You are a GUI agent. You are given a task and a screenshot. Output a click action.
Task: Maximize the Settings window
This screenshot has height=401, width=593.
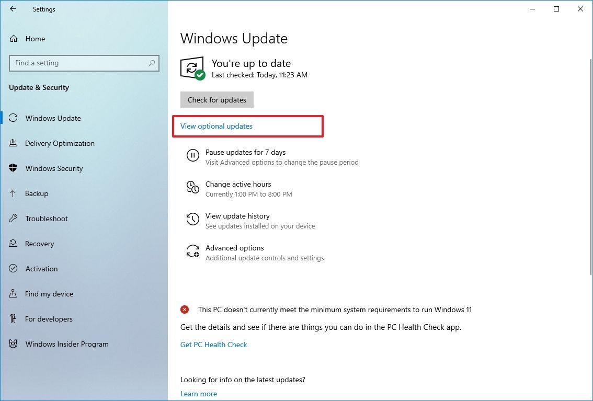pos(556,9)
